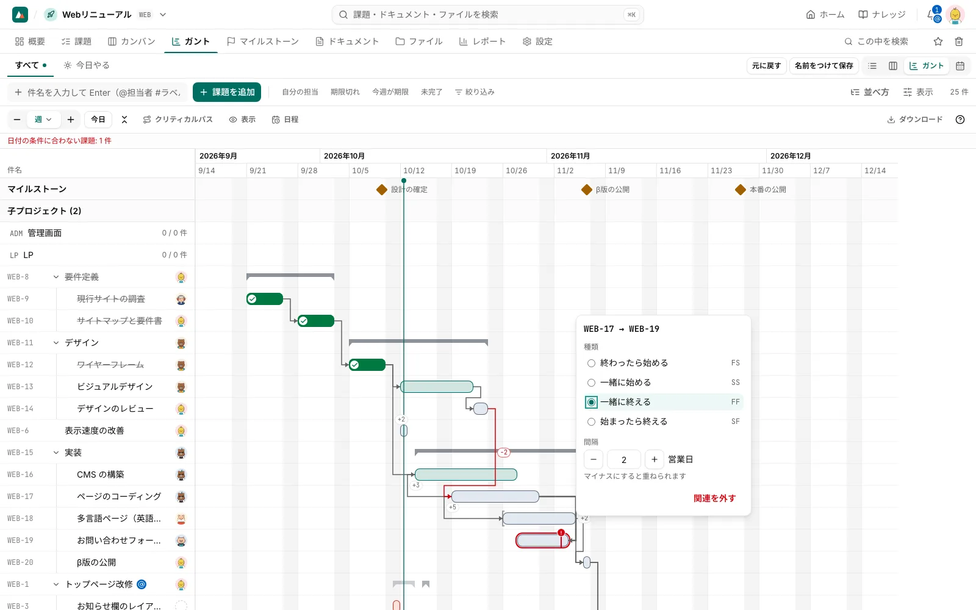Open user avatar in top right
Screen dimensions: 976x610
point(955,15)
